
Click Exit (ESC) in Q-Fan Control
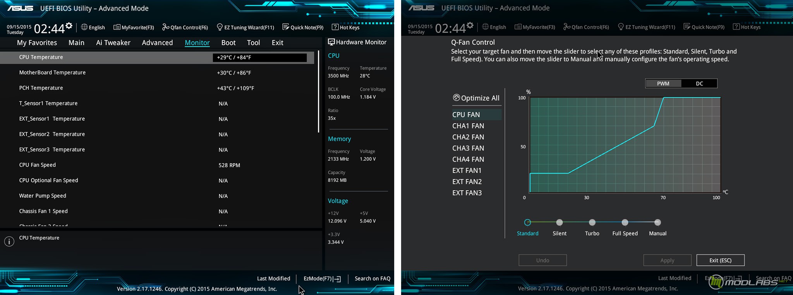coord(720,261)
